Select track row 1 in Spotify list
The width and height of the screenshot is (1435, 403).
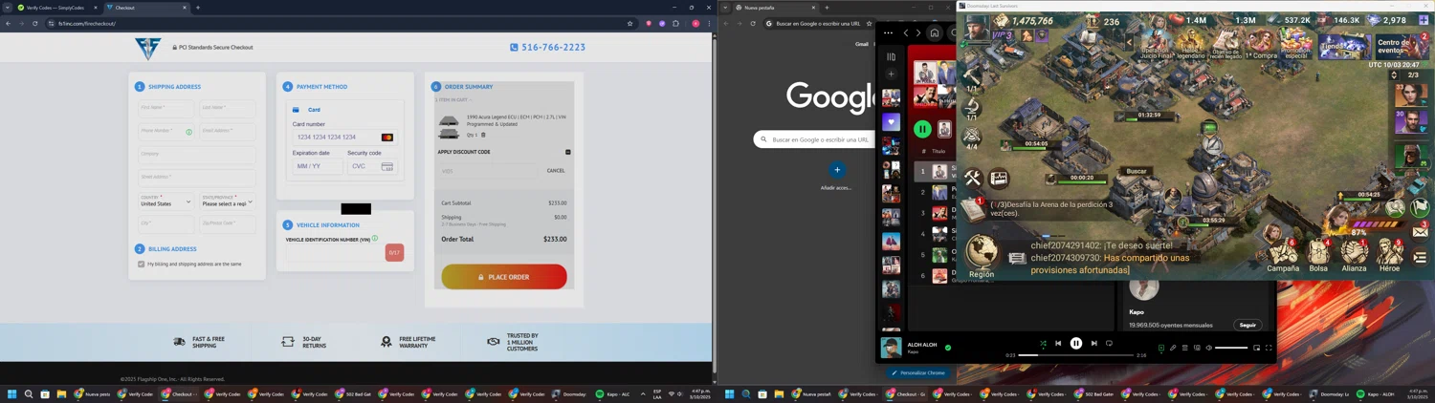click(x=933, y=172)
